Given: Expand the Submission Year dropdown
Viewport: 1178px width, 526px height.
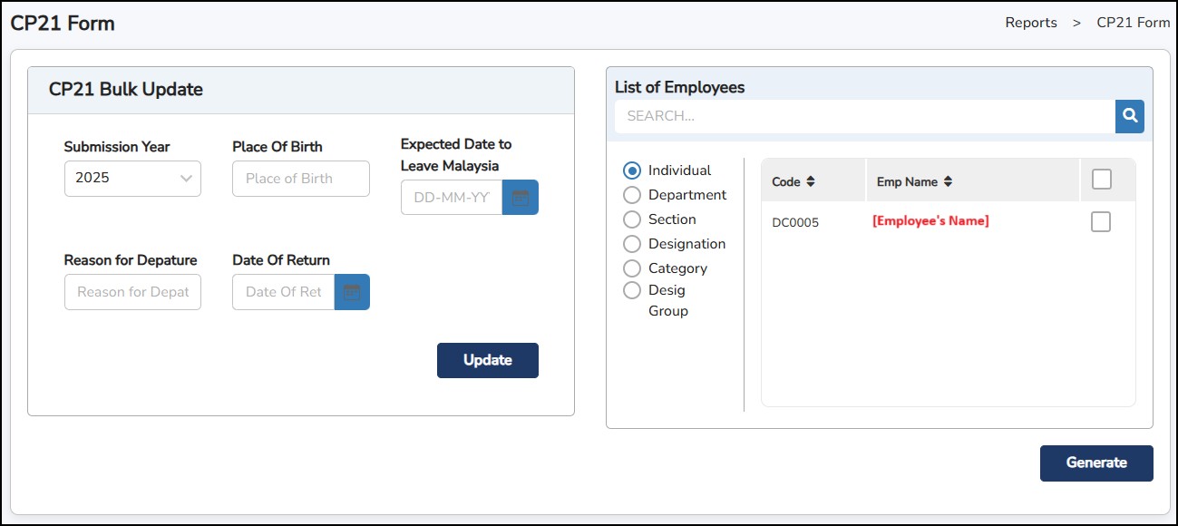Looking at the screenshot, I should tap(132, 179).
